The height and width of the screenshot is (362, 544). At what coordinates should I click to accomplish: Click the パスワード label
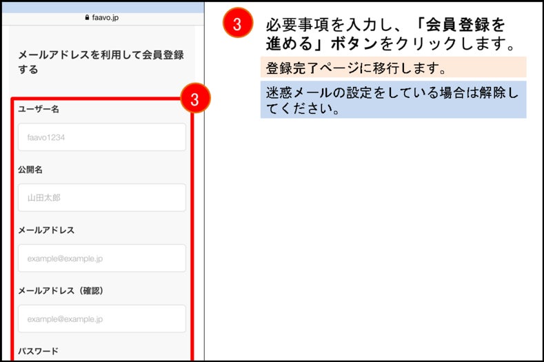tap(38, 351)
